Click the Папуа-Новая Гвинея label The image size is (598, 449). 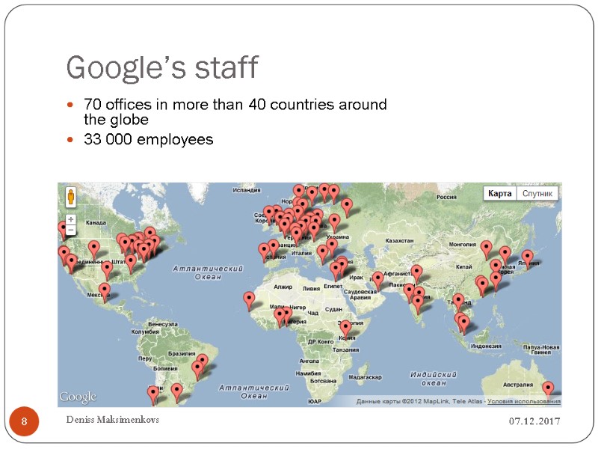[540, 349]
